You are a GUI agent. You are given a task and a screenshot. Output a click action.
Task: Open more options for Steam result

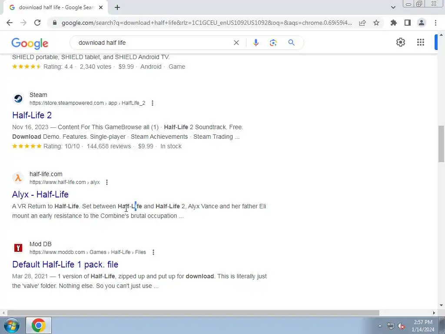pos(153,103)
